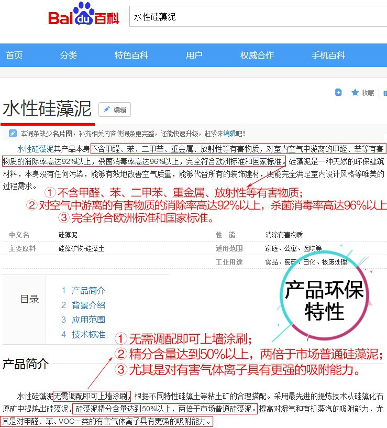Click the 水性硅藻泥 page title
This screenshot has width=387, height=428.
tap(47, 108)
